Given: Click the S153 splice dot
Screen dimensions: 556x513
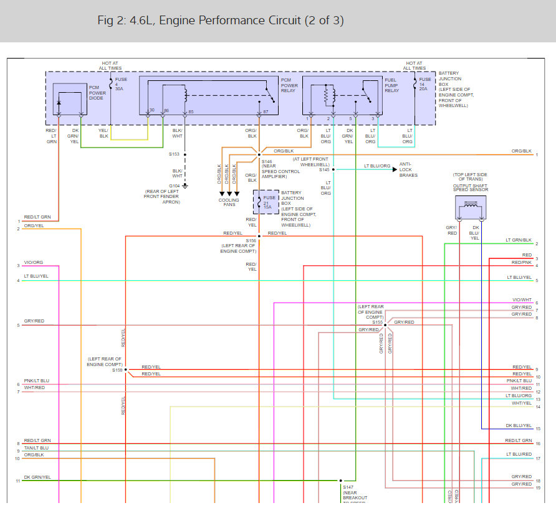Looking at the screenshot, I should [x=185, y=154].
